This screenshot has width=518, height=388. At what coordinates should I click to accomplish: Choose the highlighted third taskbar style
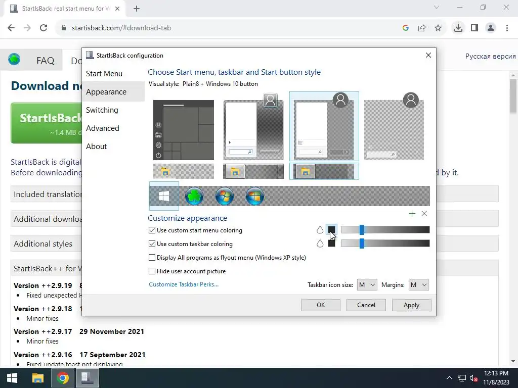pyautogui.click(x=324, y=171)
